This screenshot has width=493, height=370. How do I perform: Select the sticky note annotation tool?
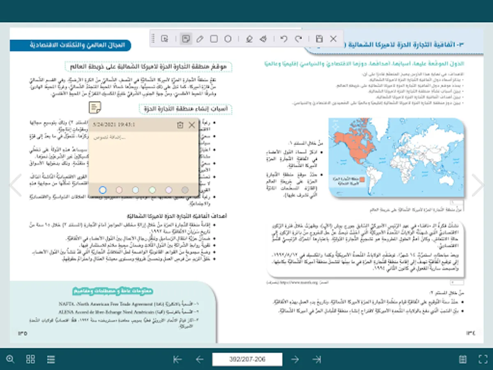[186, 39]
